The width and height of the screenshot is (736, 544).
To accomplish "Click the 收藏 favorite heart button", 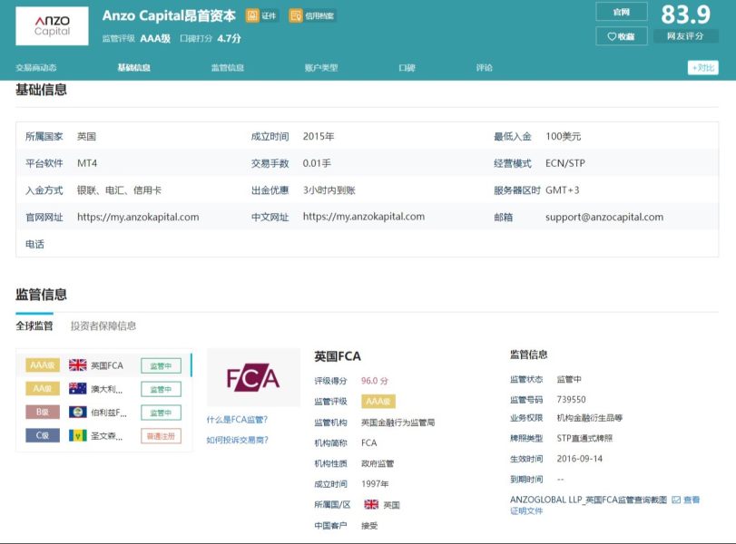I will [622, 36].
